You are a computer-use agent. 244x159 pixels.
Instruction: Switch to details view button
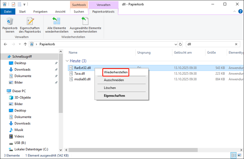pyautogui.click(x=233, y=155)
